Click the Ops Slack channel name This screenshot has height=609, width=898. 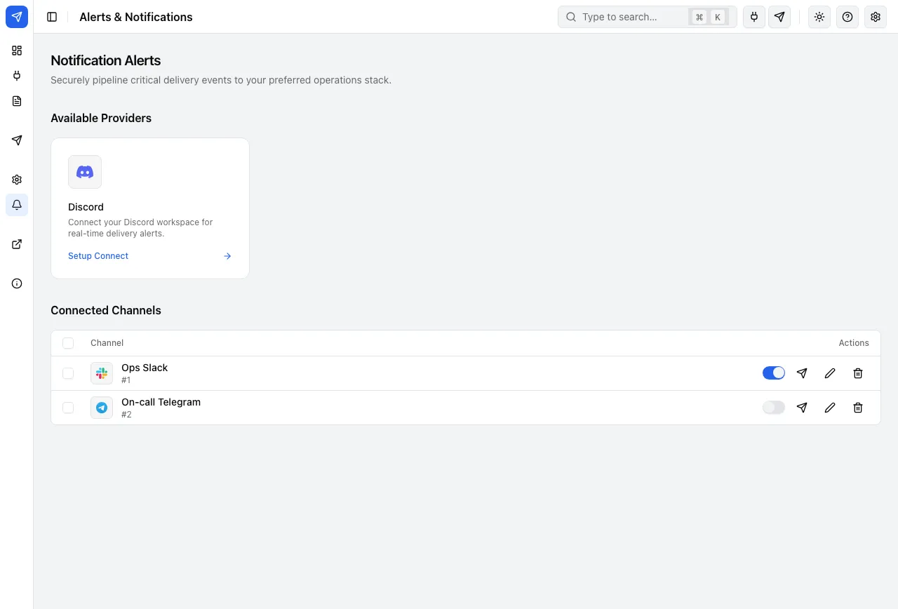pyautogui.click(x=145, y=368)
